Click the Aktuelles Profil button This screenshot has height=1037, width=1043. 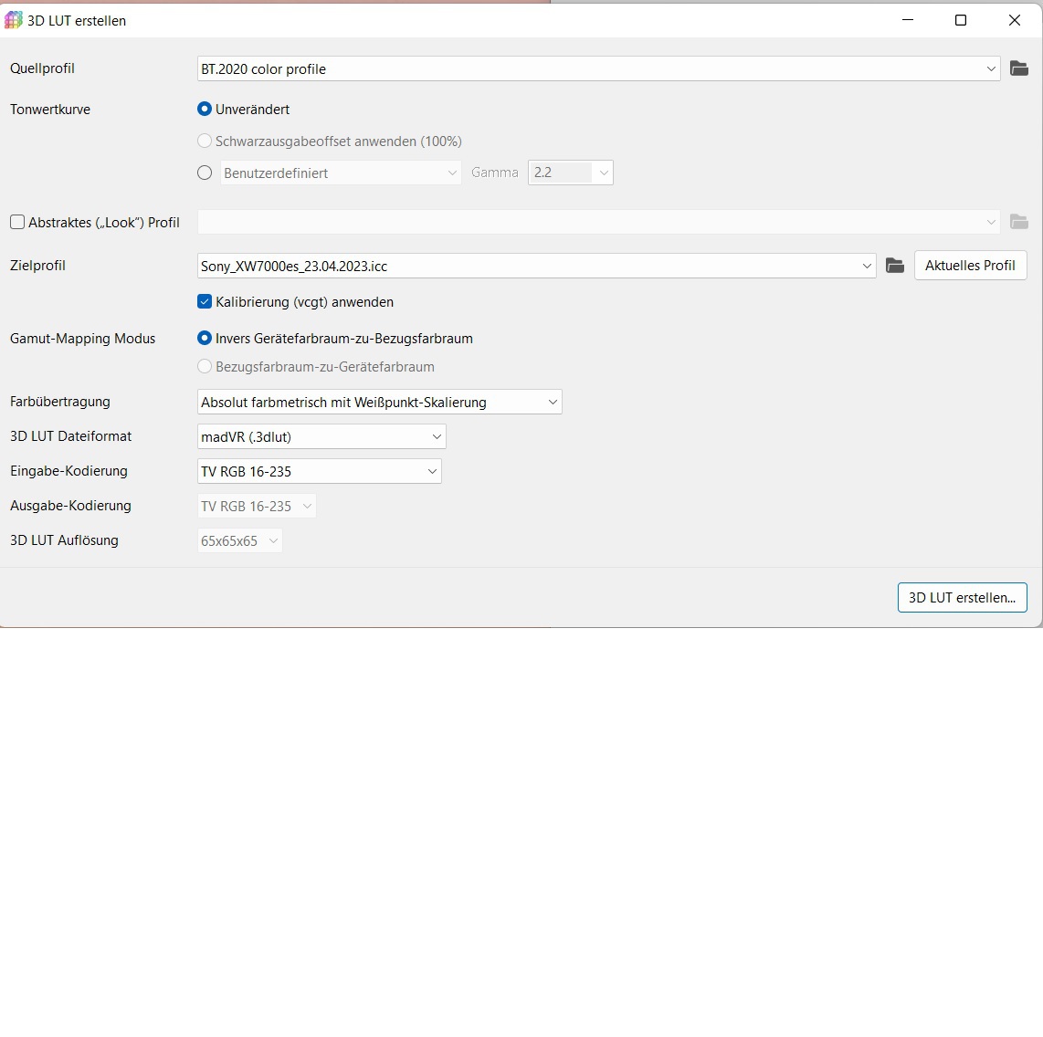click(970, 266)
